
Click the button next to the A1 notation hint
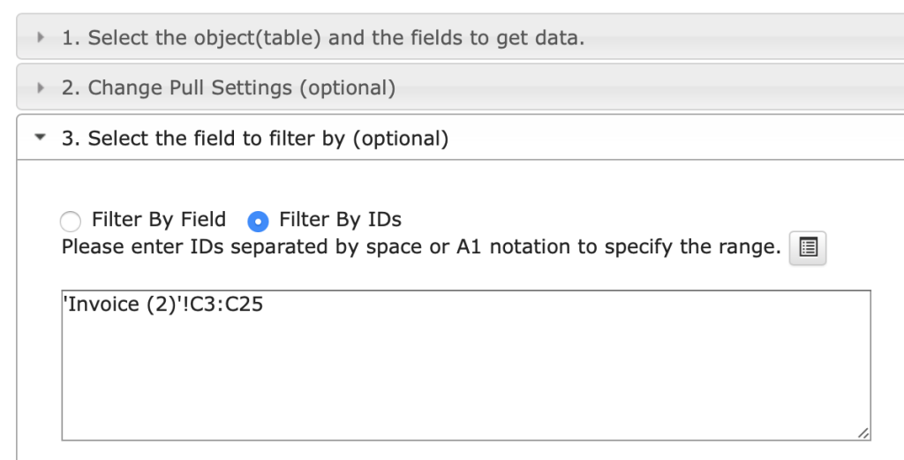808,248
